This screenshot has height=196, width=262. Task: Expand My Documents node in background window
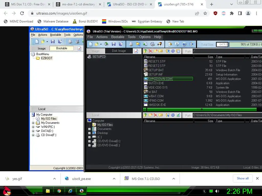(33, 123)
